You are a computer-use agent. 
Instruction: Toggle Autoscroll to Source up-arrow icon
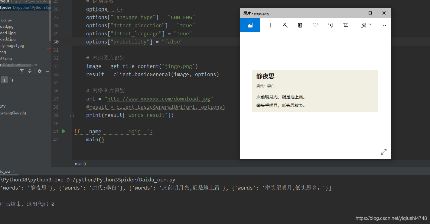point(5,80)
